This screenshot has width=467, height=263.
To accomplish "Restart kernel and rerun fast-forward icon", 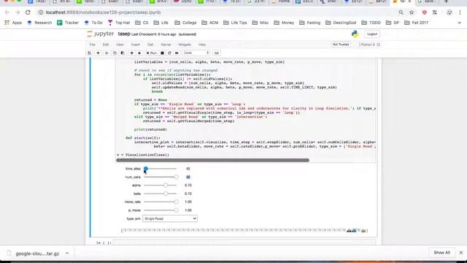I will click(177, 53).
